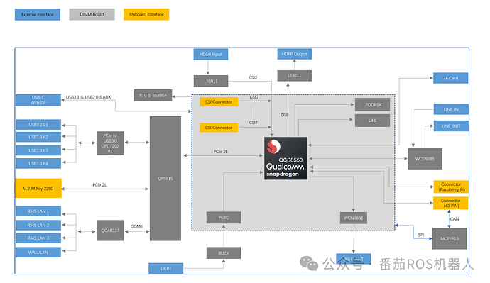Select the LPDDR5X memory block
Image resolution: width=490 pixels, height=283 pixels.
[372, 105]
